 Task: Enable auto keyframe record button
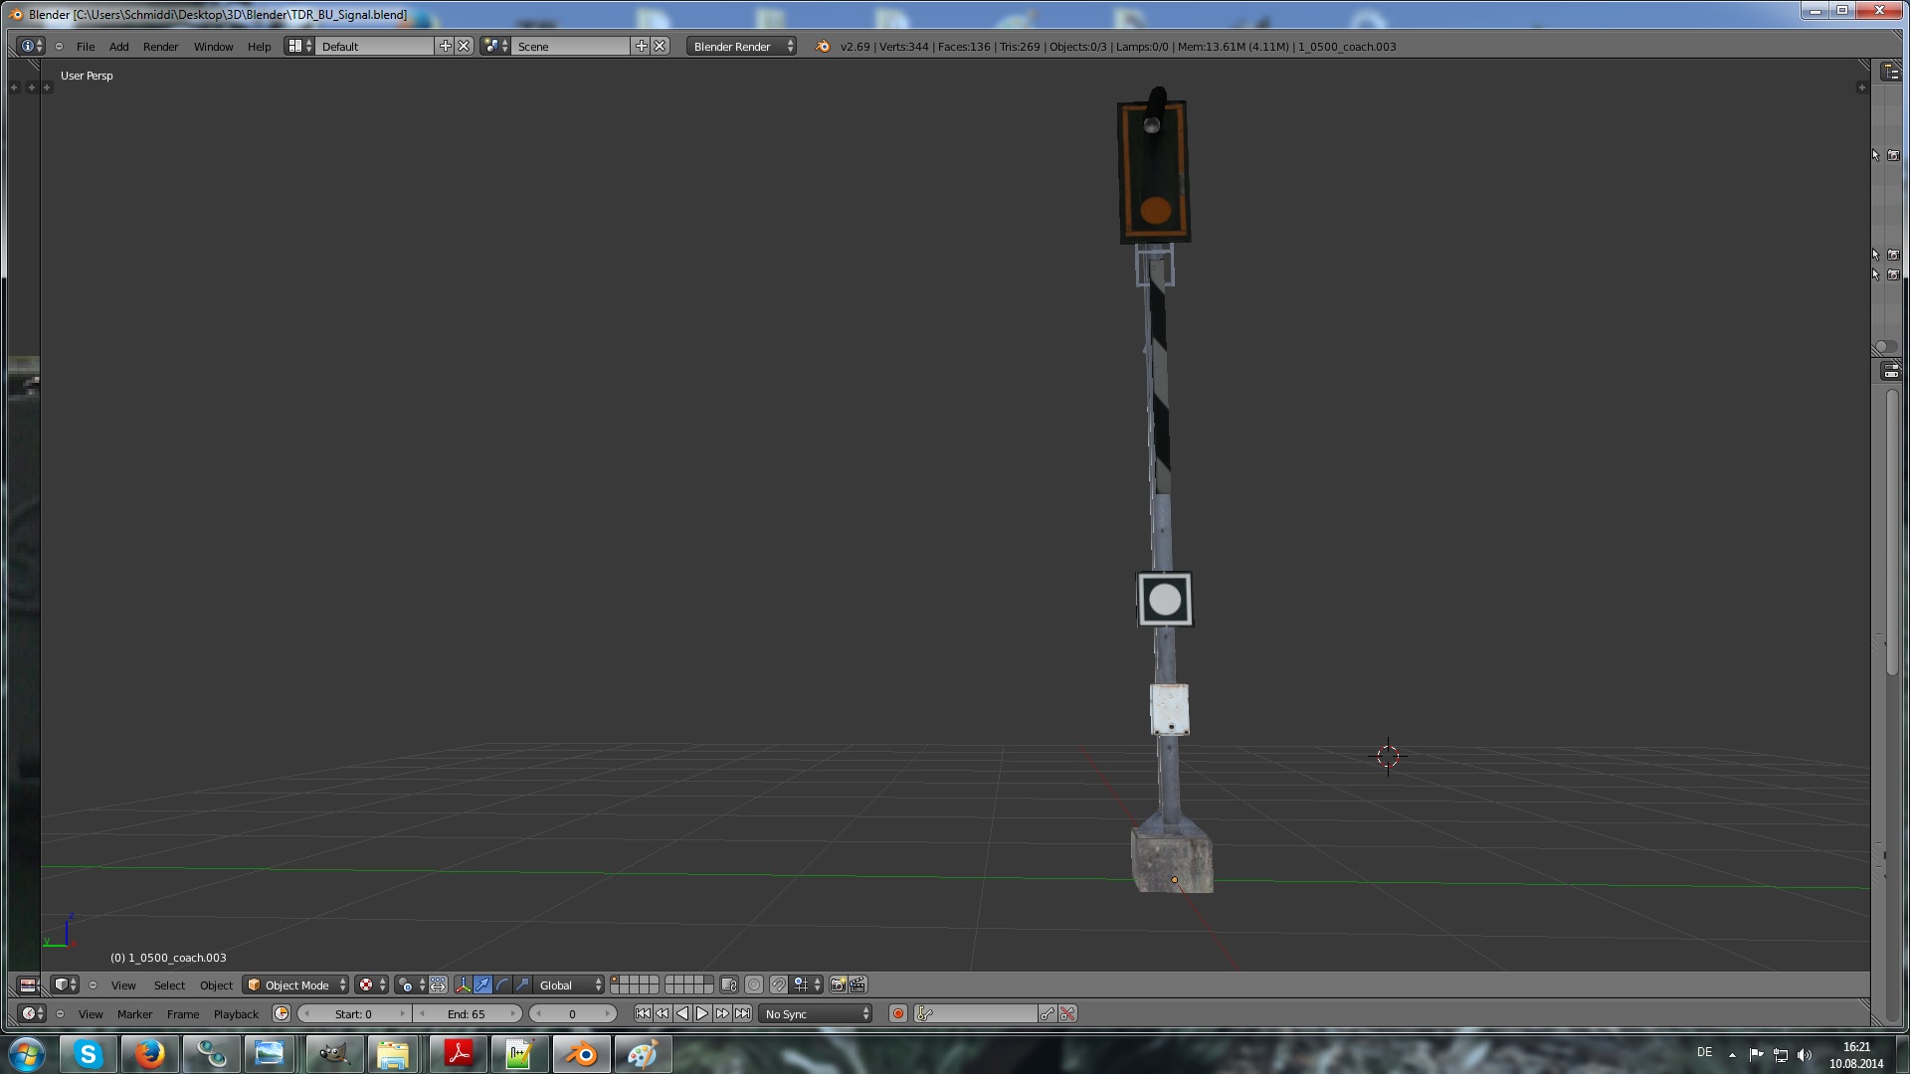pyautogui.click(x=897, y=1013)
